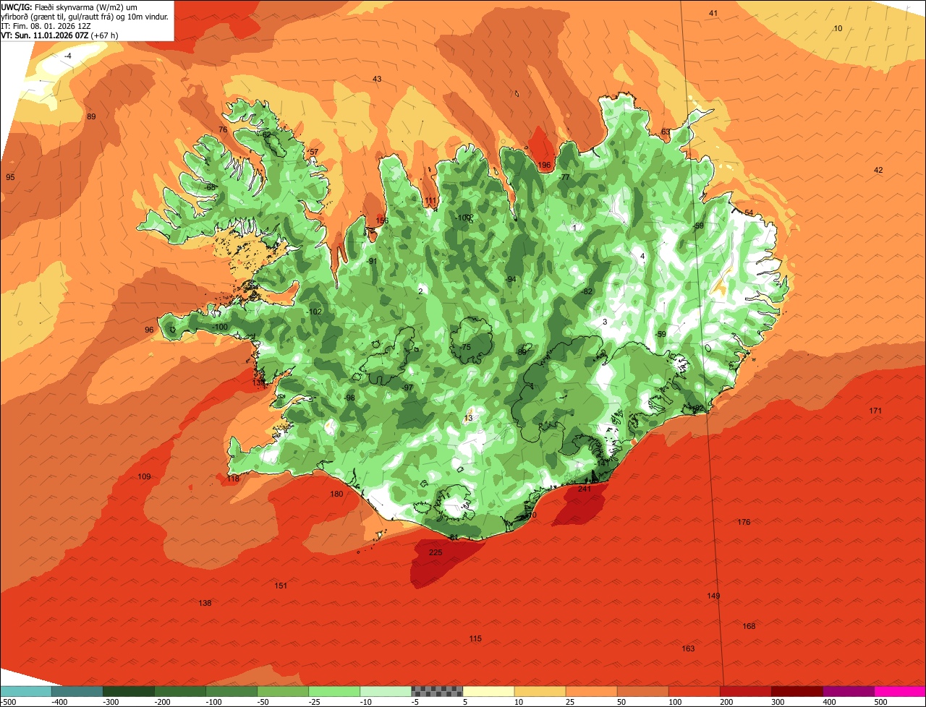Image resolution: width=926 pixels, height=707 pixels.
Task: Click the map value -102 in western Iceland
Action: 315,312
